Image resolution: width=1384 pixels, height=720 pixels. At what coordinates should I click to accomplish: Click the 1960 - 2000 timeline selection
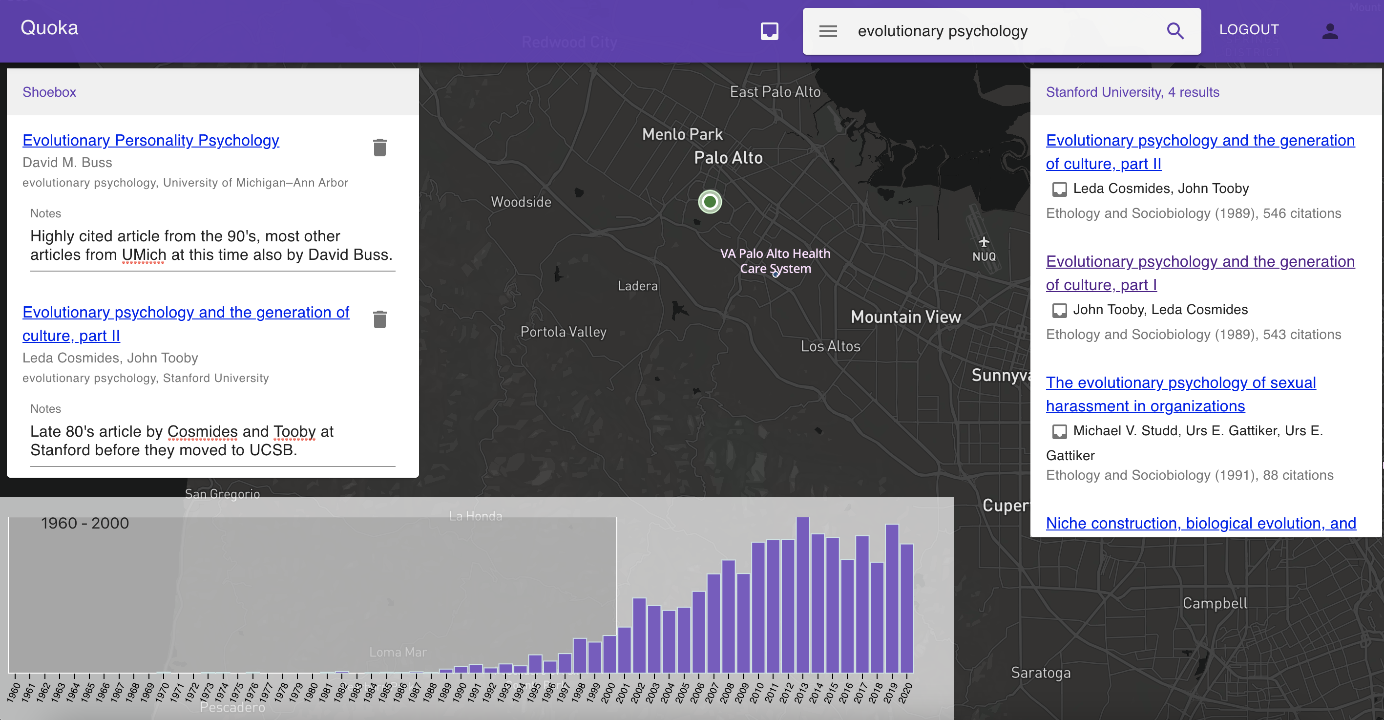point(312,594)
